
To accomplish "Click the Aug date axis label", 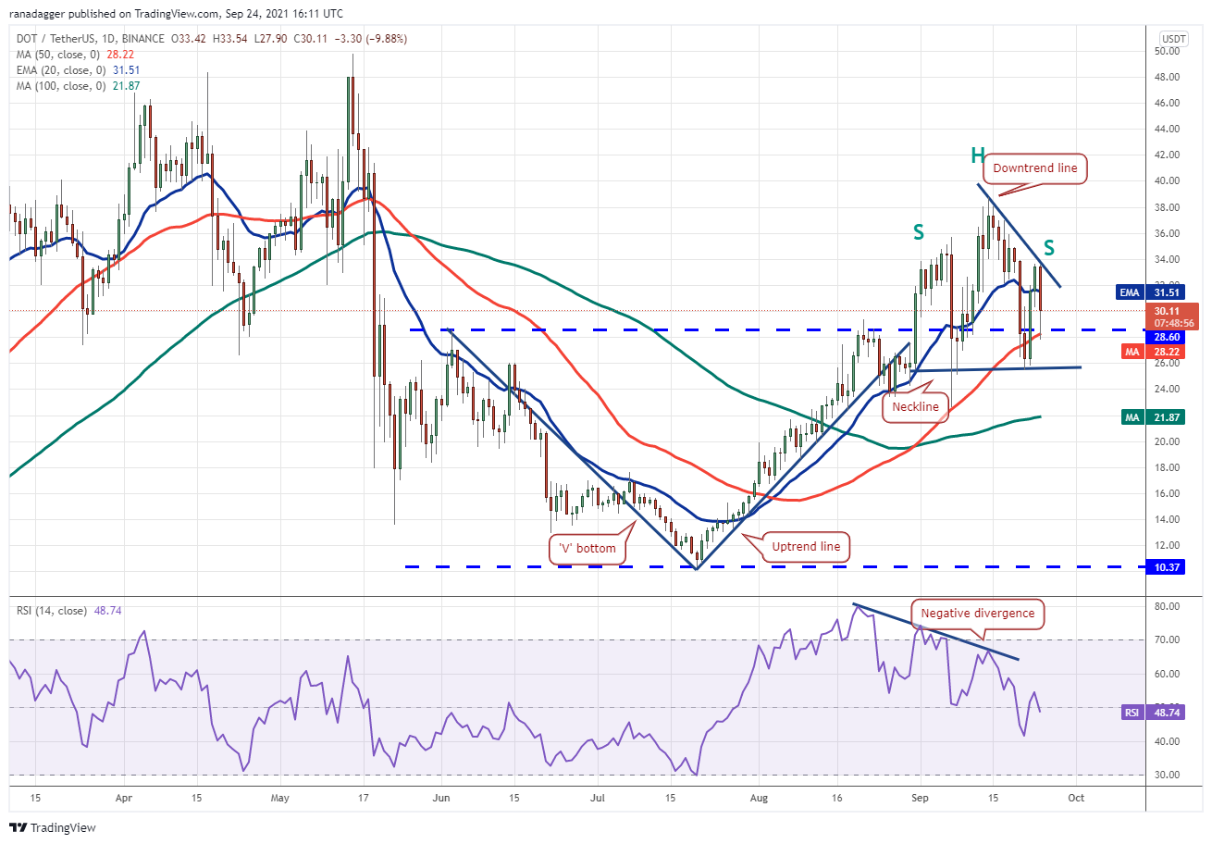I will tap(760, 797).
